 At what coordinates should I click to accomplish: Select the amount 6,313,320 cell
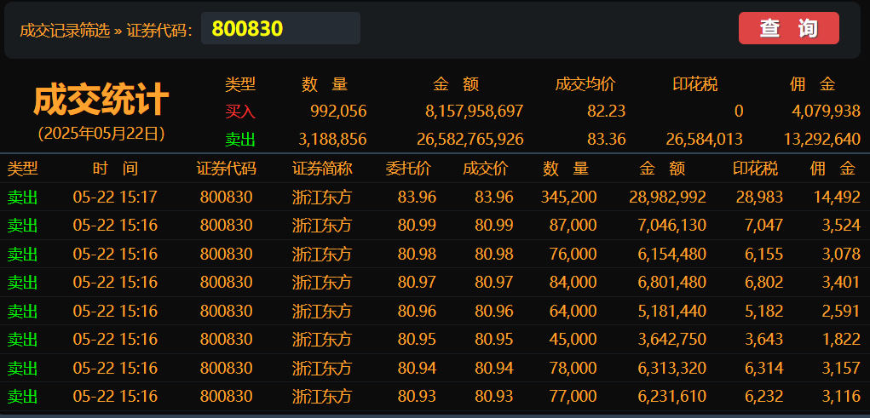pos(672,368)
